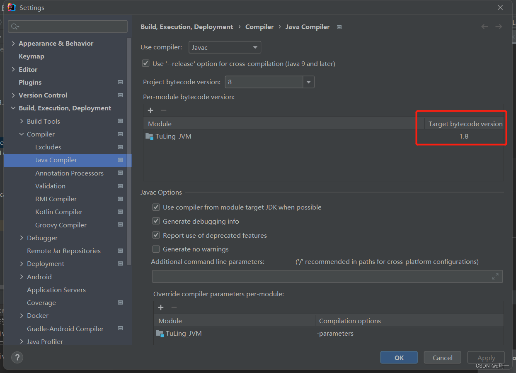Viewport: 516px width, 373px height.
Task: Expand the Docker node
Action: 22,315
